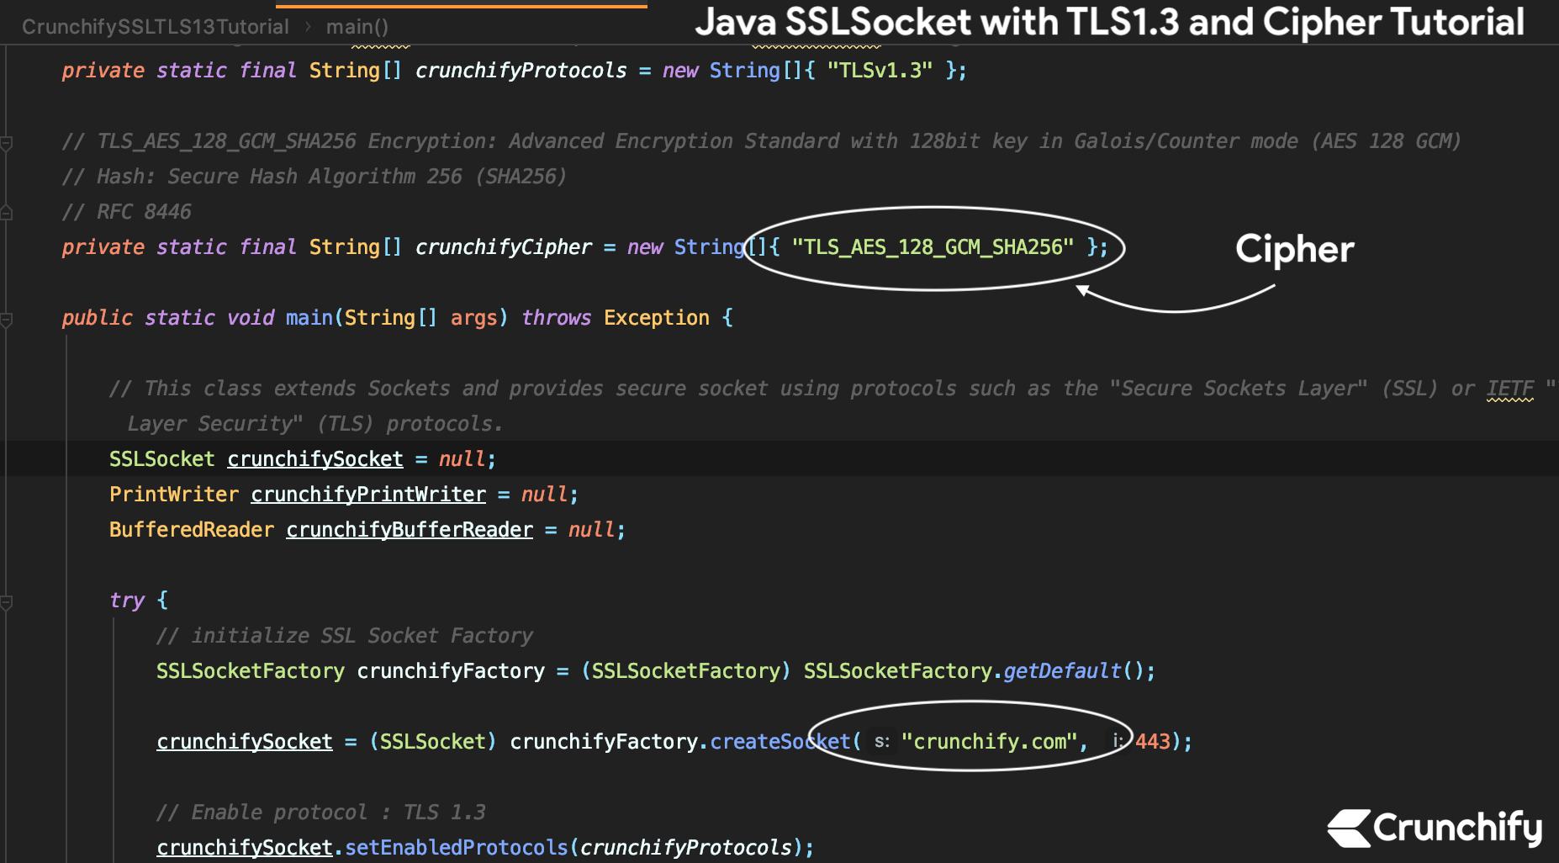Screen dimensions: 1559x863
Task: Select the main() breadcrumb item
Action: (x=357, y=27)
